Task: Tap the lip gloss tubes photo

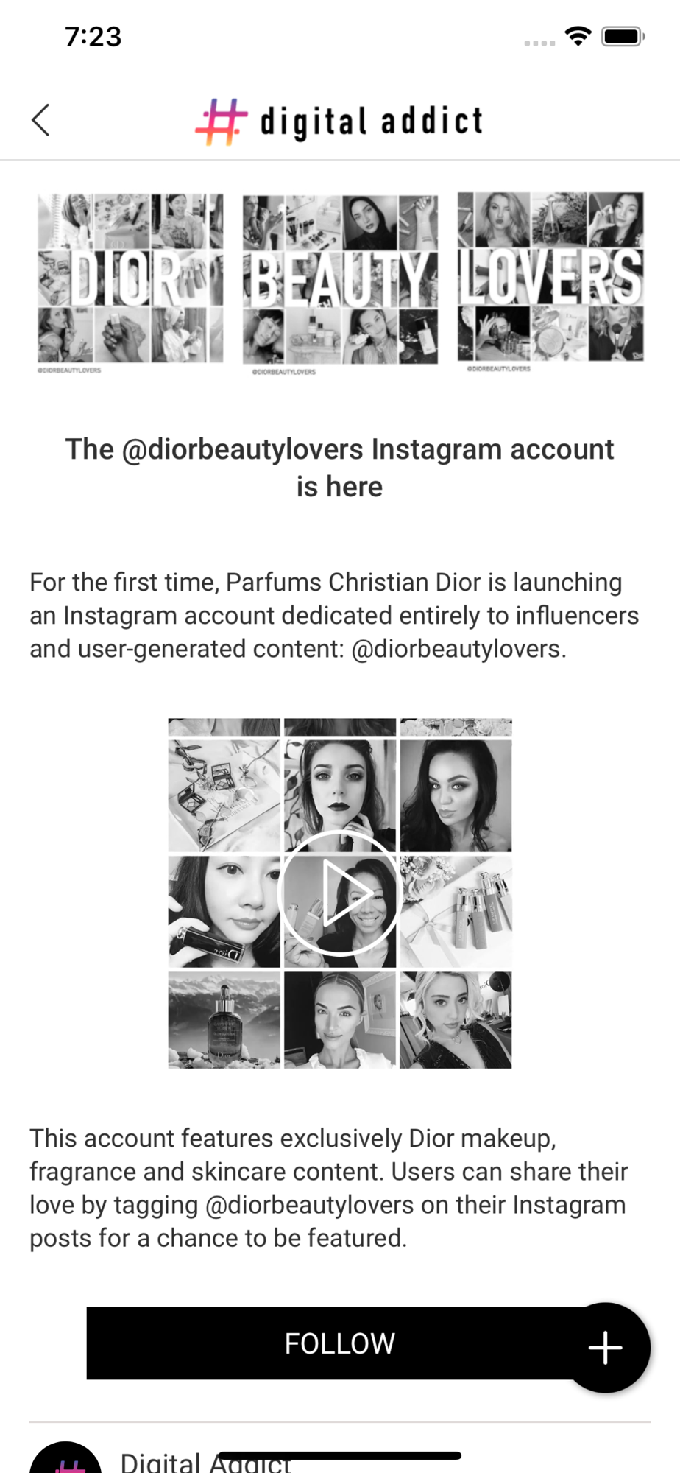Action: 456,912
